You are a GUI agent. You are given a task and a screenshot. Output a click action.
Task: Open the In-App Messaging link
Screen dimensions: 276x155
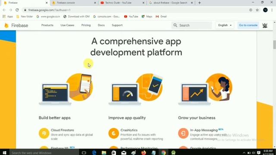point(204,130)
